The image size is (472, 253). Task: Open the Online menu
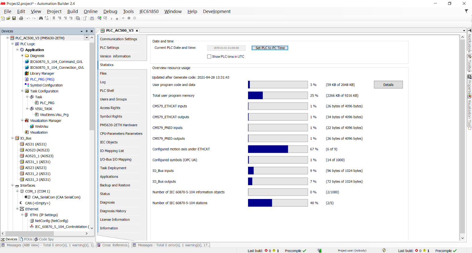90,11
